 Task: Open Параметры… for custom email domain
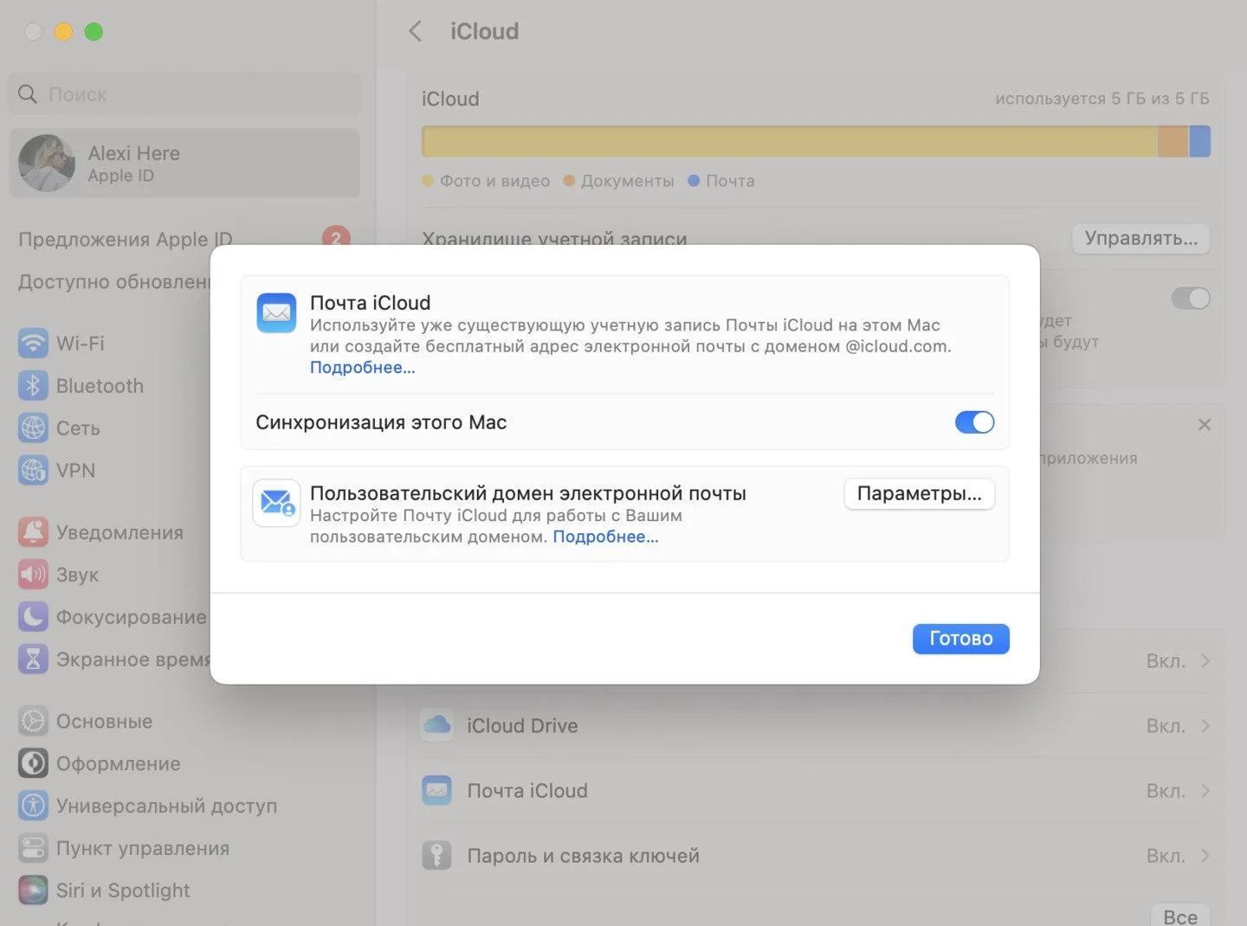pyautogui.click(x=919, y=494)
